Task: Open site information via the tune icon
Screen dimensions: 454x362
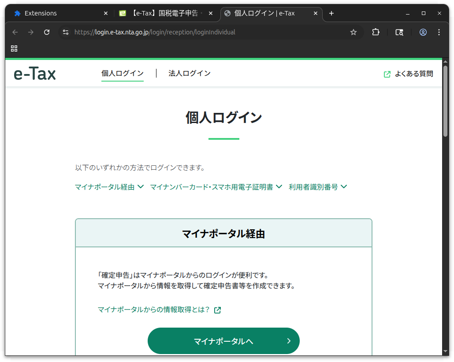Action: 66,32
